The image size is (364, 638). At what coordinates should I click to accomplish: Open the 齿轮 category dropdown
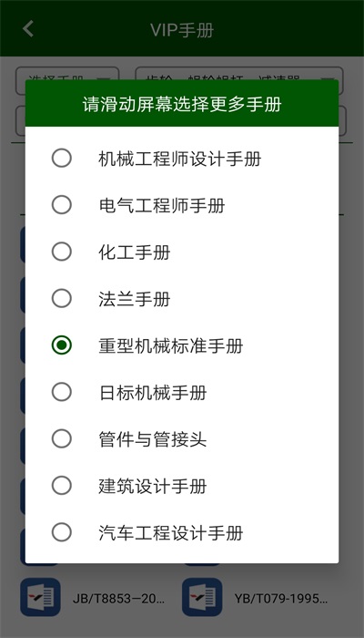239,74
